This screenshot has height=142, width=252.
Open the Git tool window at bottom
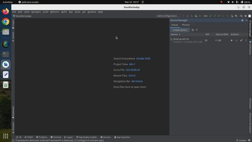(19, 137)
